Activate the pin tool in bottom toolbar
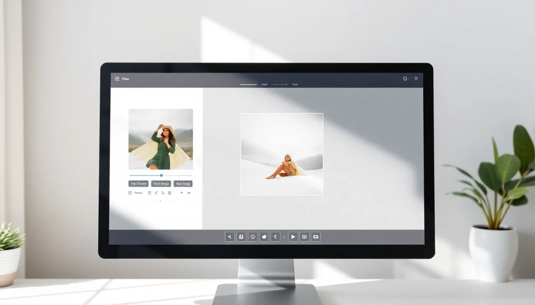535x305 pixels. point(275,236)
